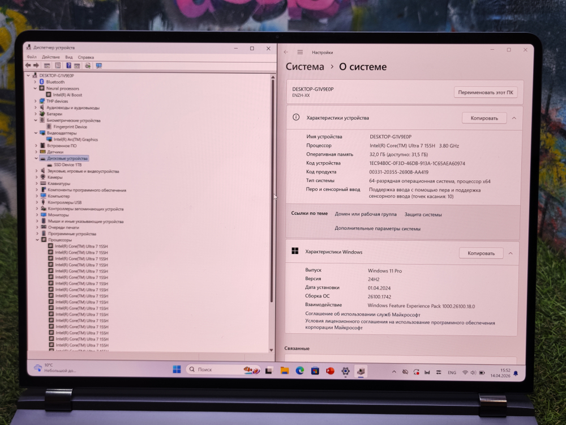This screenshot has width=566, height=425.
Task: Expand the Bluetooth device category
Action: 35,82
